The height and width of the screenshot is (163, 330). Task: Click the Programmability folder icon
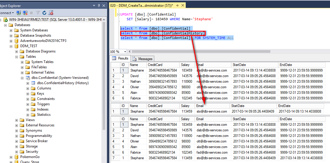(22, 136)
